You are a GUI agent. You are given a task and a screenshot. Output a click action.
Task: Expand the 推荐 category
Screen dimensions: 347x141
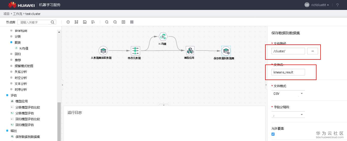click(11, 60)
